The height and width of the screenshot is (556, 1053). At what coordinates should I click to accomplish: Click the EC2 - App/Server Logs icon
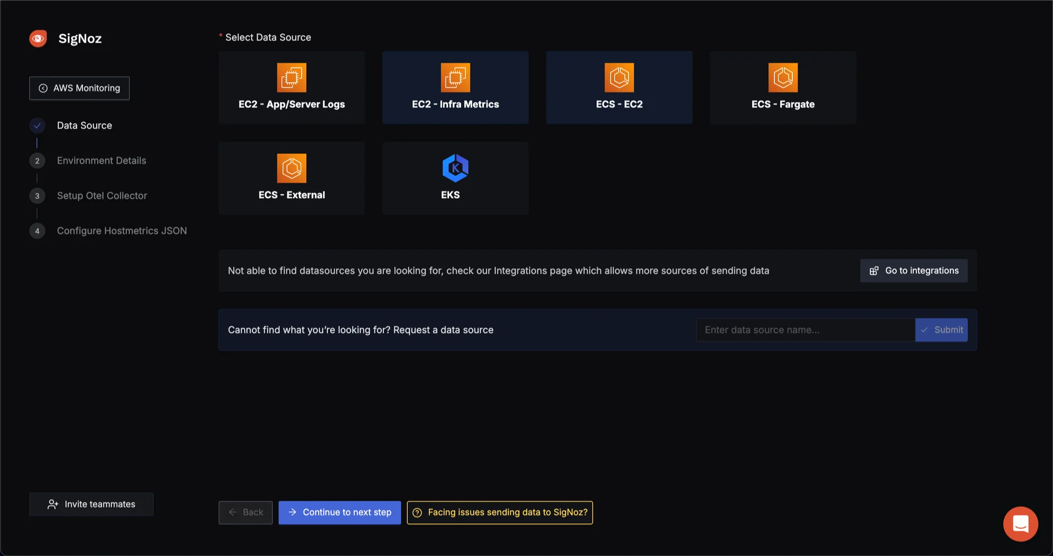pyautogui.click(x=292, y=77)
